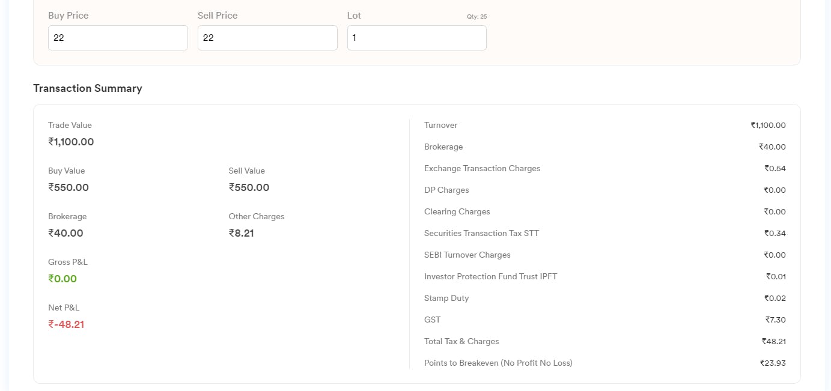Click the Other Charges amount ₹8.21

tap(242, 233)
